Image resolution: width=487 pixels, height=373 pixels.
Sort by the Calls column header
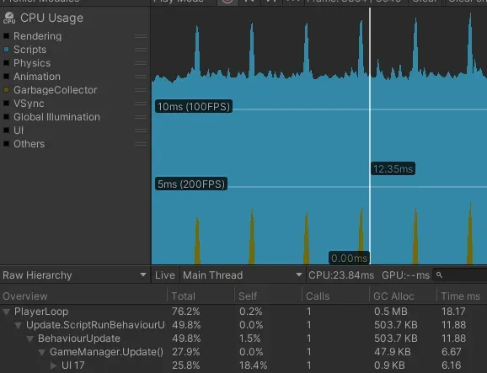pos(335,296)
